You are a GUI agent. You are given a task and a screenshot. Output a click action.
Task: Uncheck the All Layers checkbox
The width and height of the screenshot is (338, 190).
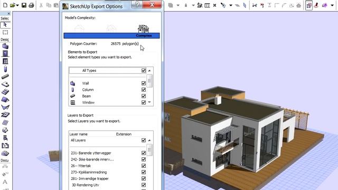point(144,140)
